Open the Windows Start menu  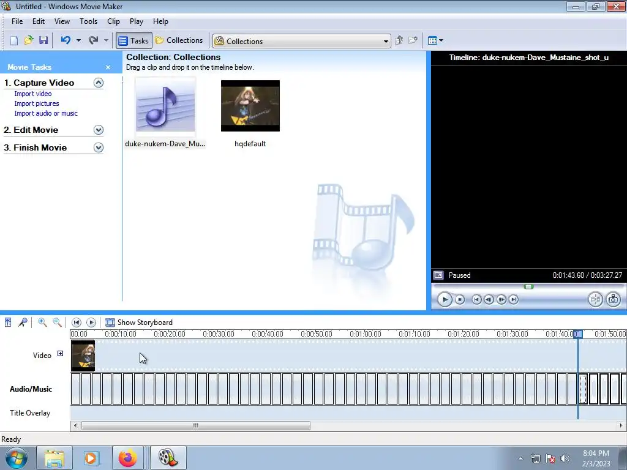pos(16,458)
